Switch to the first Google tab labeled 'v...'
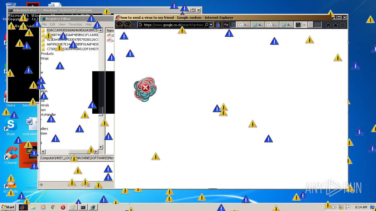The width and height of the screenshot is (376, 211). click(244, 25)
